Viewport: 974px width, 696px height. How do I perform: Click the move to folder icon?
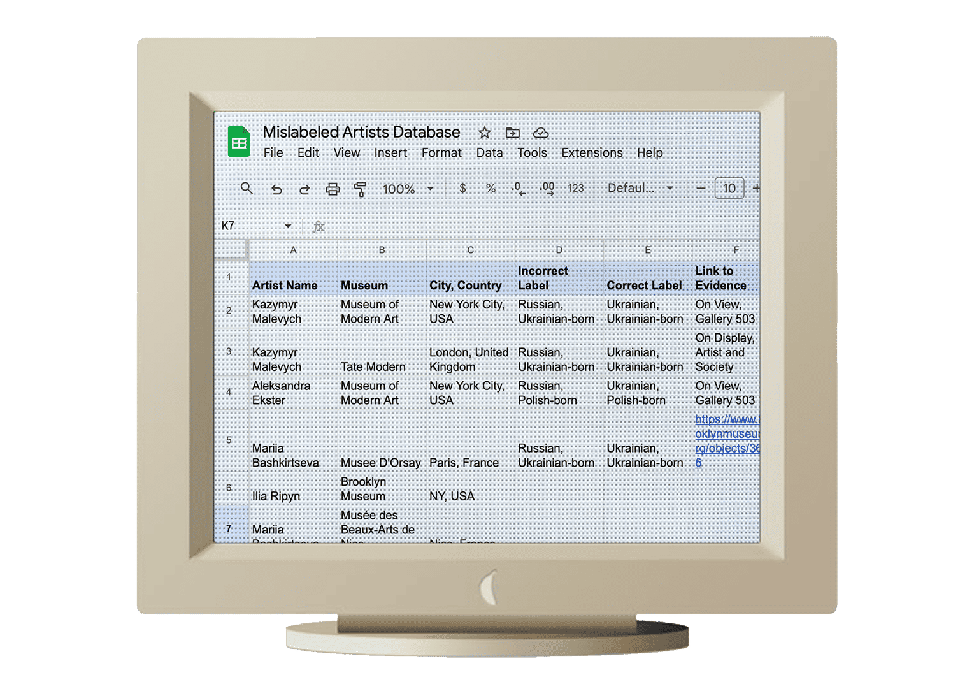tap(513, 133)
